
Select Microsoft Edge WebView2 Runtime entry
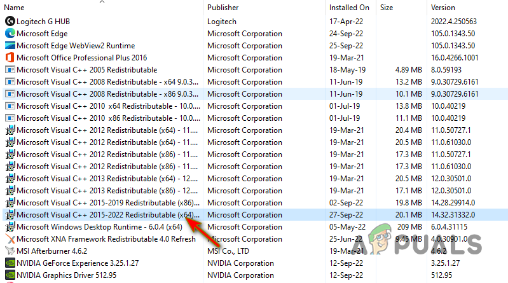pos(76,46)
